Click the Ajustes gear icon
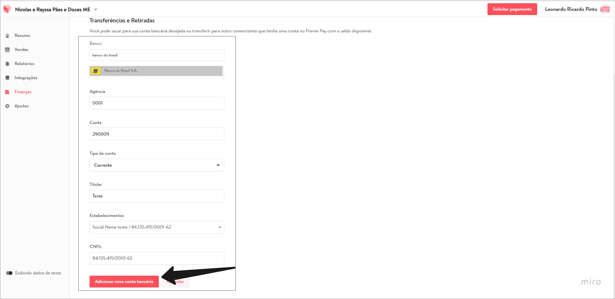615x299 pixels. tap(7, 106)
